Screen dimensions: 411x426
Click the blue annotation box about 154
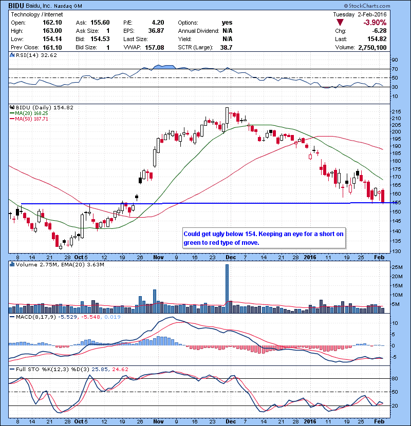pos(264,238)
